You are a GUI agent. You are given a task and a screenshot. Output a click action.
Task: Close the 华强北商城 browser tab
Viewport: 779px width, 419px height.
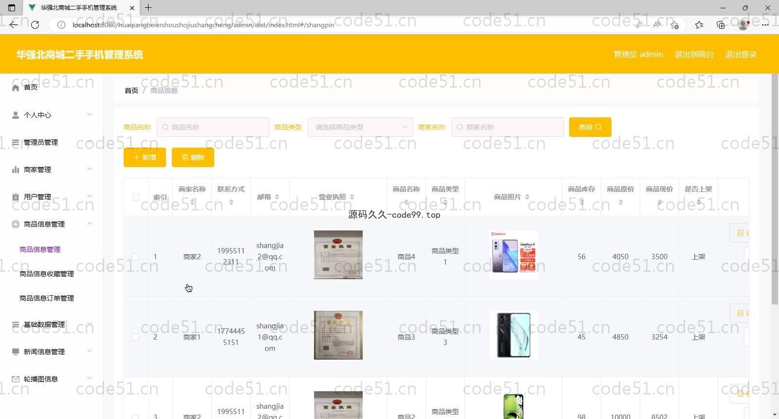point(132,8)
